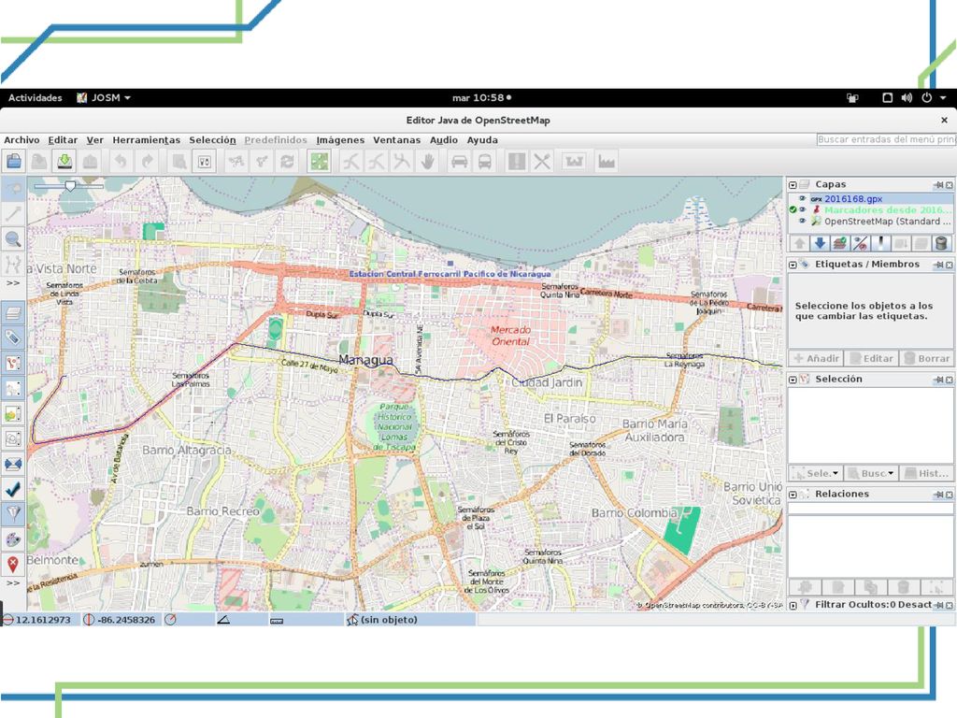
Task: Open Preferences from the toolbar sliders icon
Action: coord(205,162)
